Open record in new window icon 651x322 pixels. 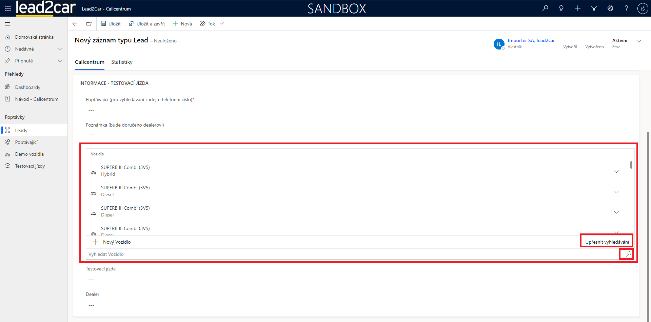coord(89,24)
